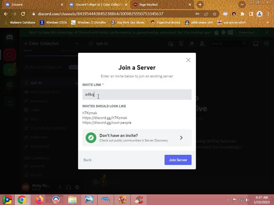
Task: Open the tab search dropdown arrow
Action: 242,5
